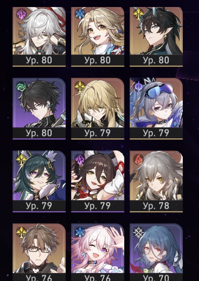The height and width of the screenshot is (281, 199).
Task: Select the red Fire element icon
Action: tap(139, 160)
